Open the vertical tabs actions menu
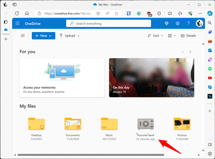 coord(6,22)
